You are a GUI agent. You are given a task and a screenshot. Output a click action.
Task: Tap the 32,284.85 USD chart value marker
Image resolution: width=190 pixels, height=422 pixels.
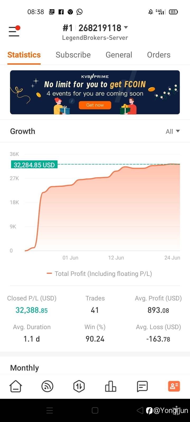click(34, 165)
